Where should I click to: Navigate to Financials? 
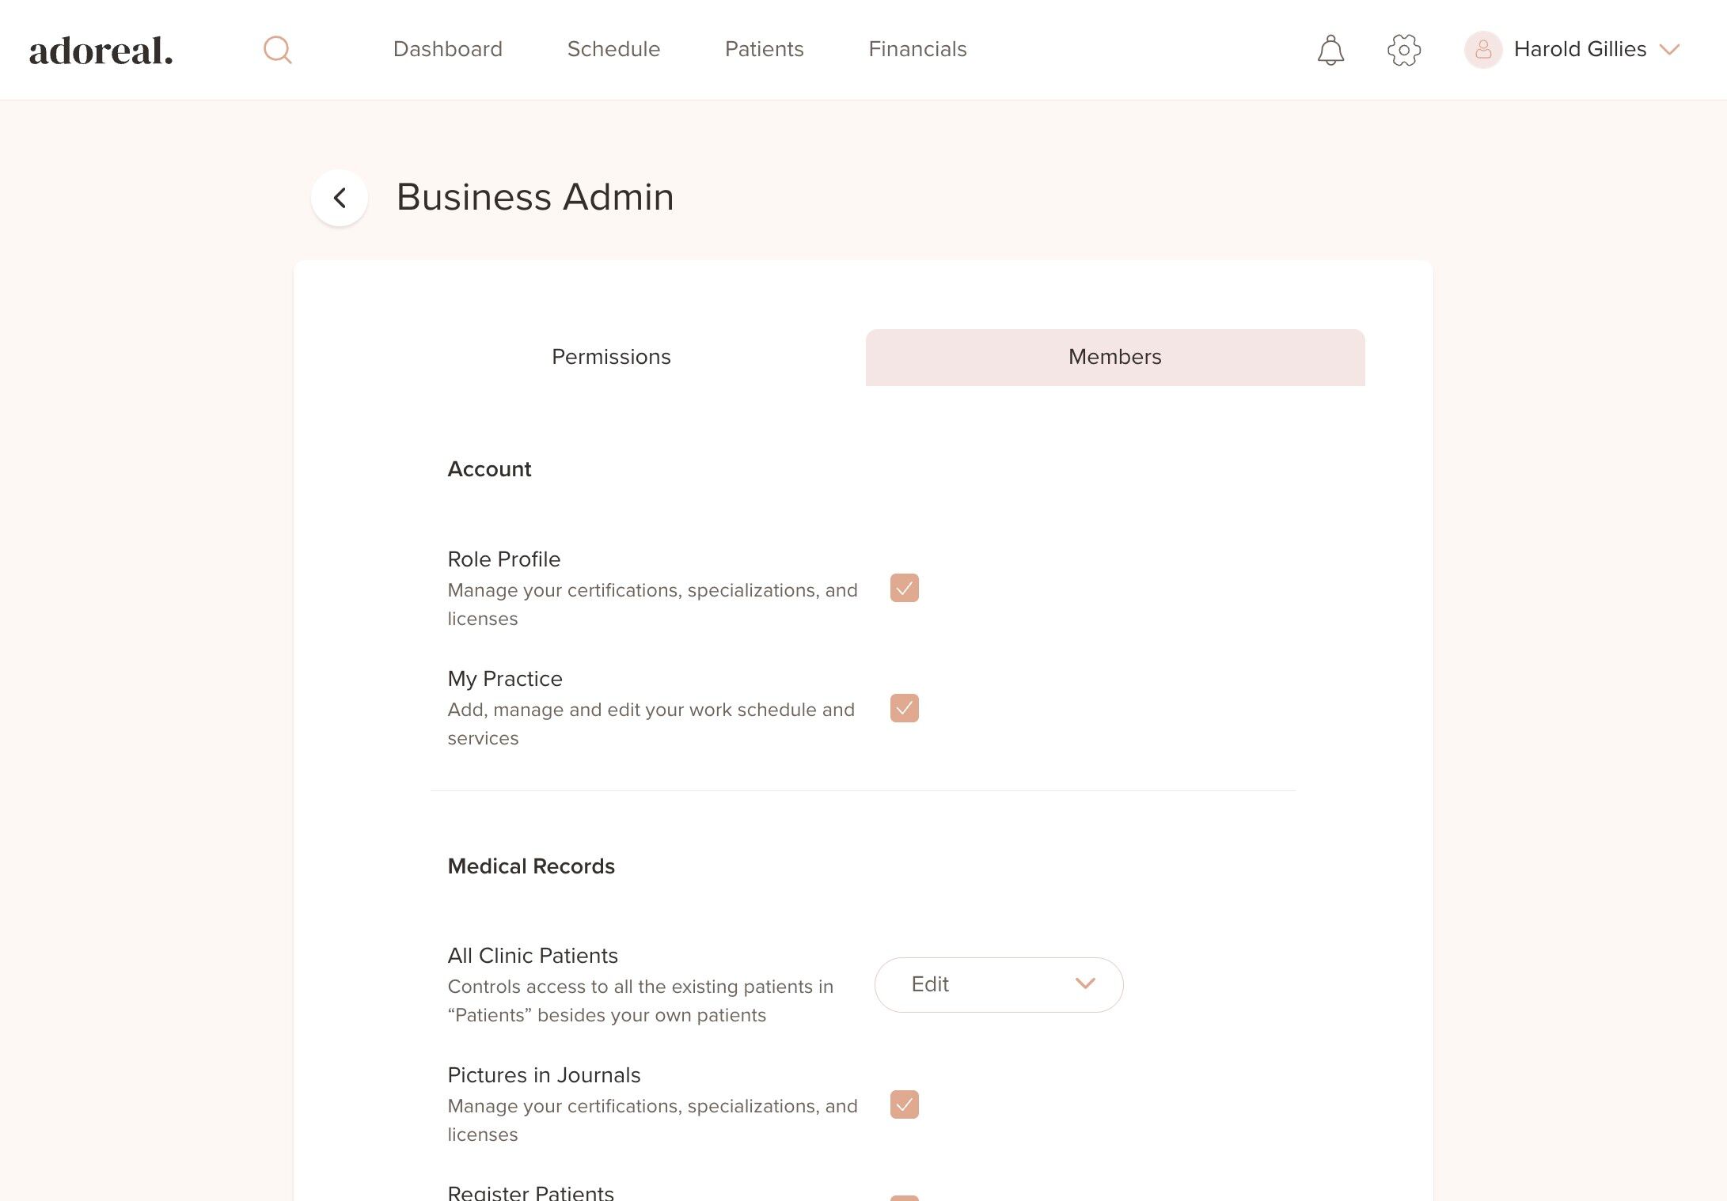coord(917,49)
